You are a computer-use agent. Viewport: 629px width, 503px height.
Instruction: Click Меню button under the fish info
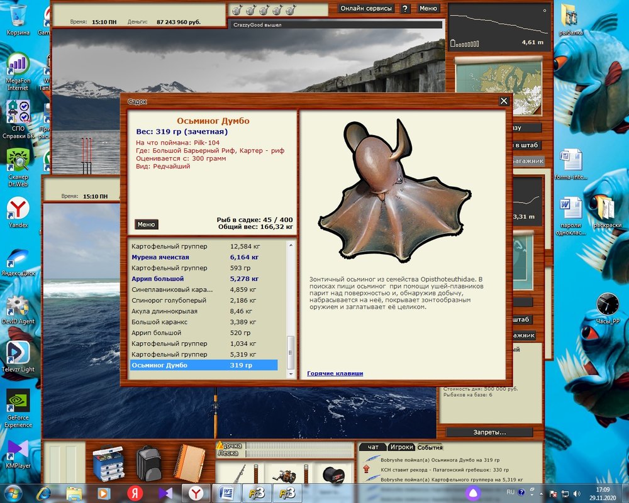click(146, 224)
